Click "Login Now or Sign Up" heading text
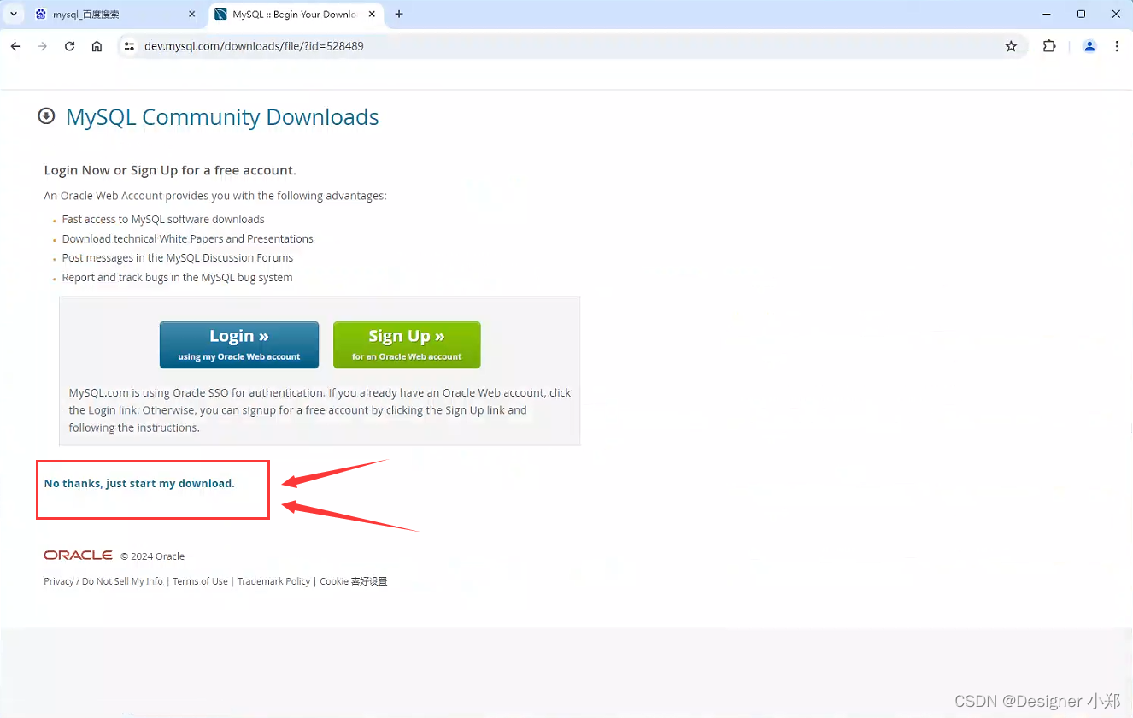1133x718 pixels. point(170,170)
